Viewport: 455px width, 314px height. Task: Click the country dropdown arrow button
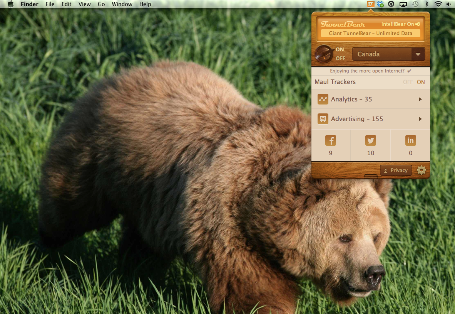point(418,54)
